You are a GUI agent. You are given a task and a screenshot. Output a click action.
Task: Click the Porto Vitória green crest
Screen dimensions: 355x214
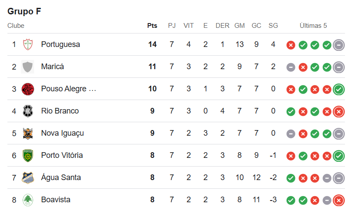(27, 155)
